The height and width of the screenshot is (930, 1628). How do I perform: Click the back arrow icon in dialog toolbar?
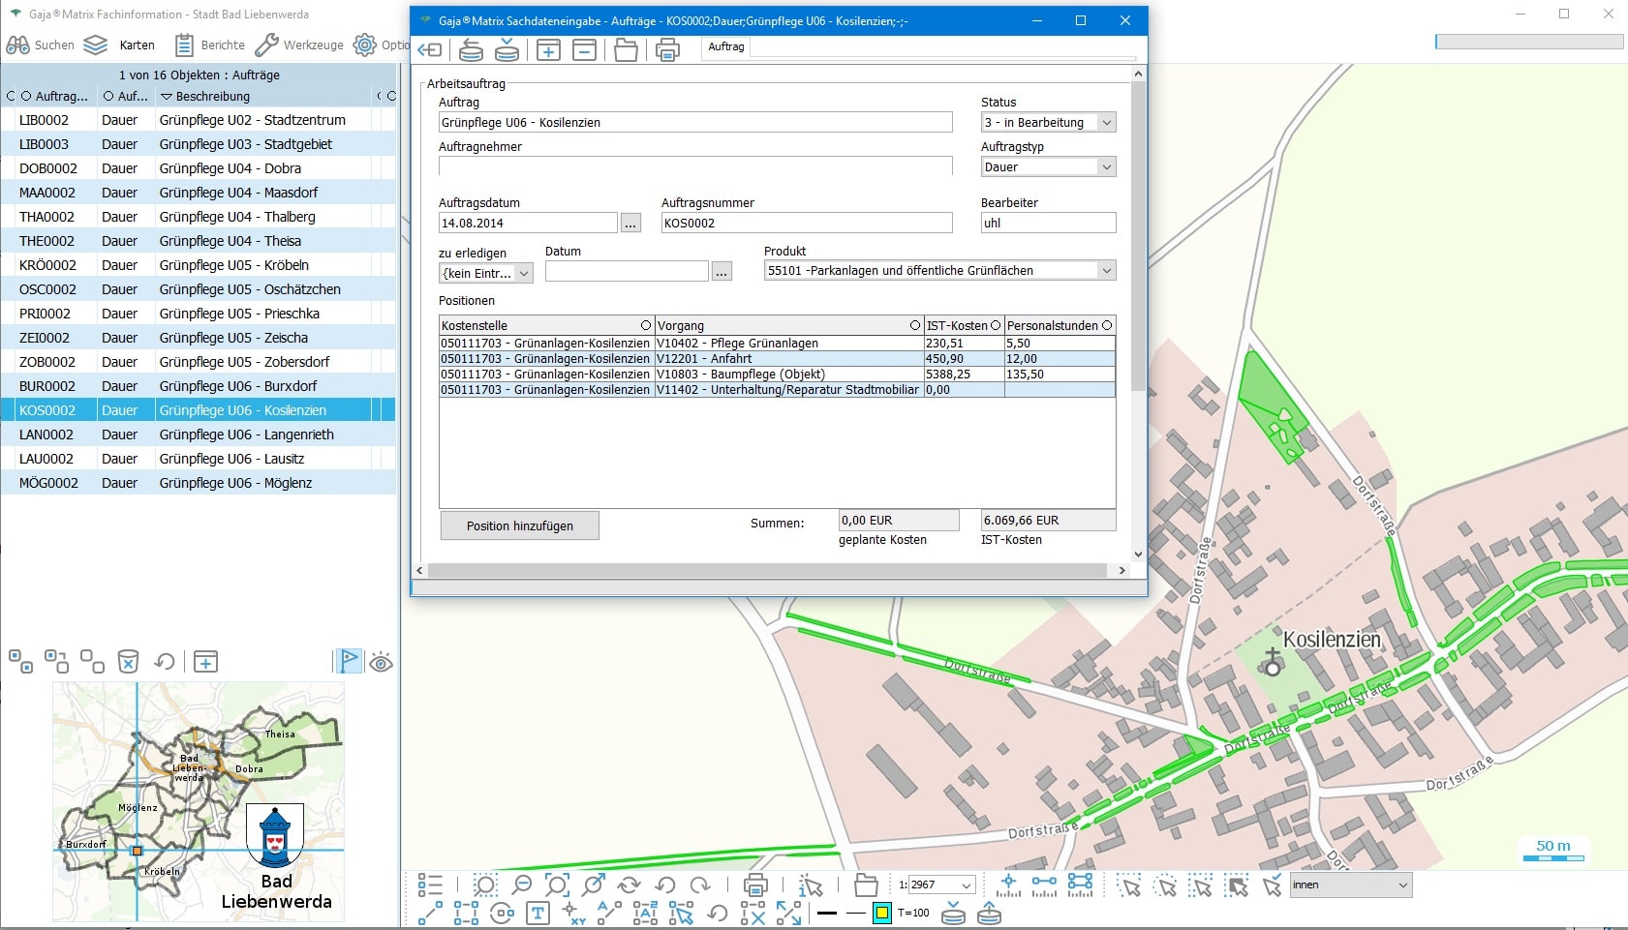click(x=430, y=50)
